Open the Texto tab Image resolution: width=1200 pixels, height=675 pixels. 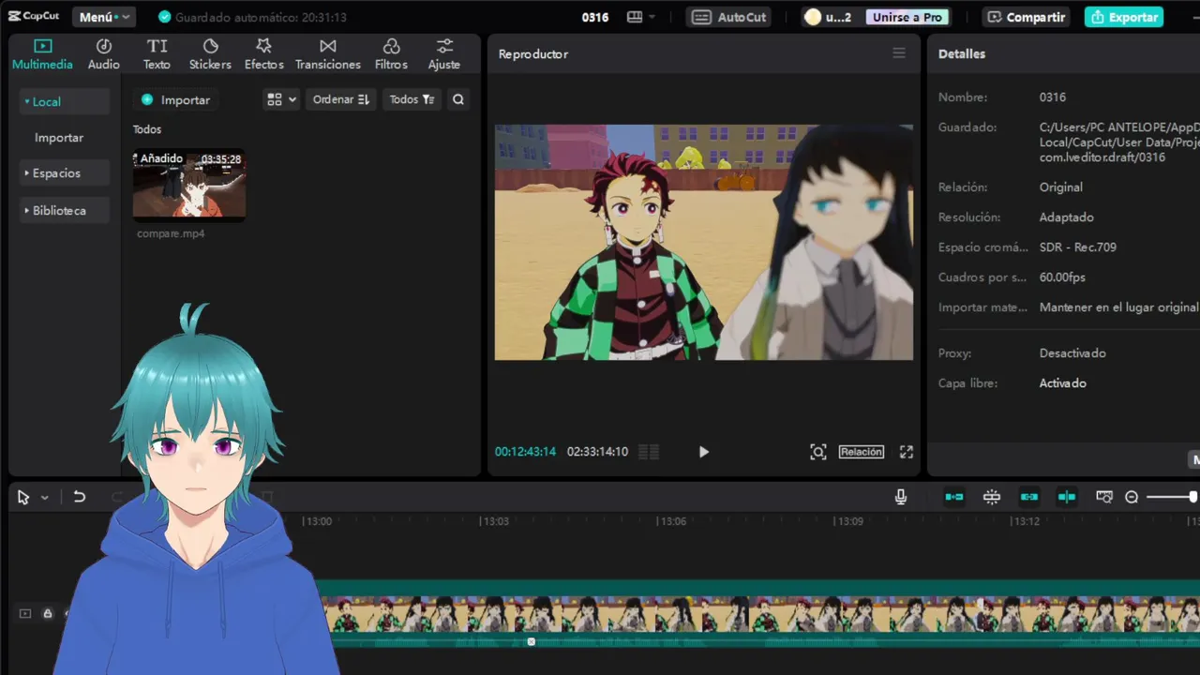(157, 54)
